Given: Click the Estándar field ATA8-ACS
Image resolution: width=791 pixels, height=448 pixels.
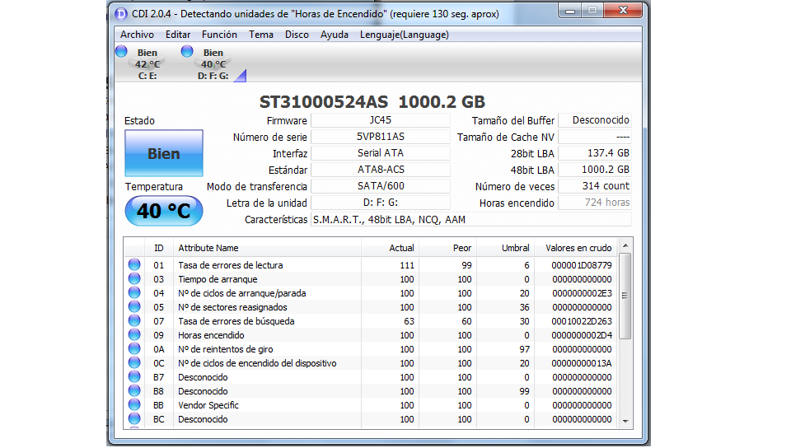Looking at the screenshot, I should click(x=381, y=170).
